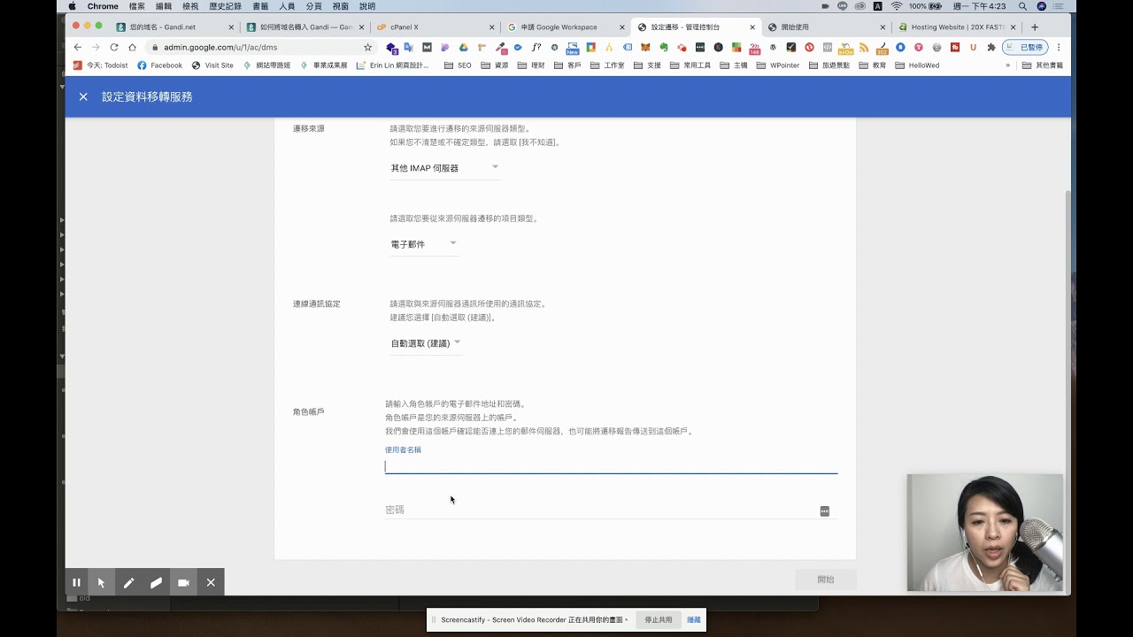1133x637 pixels.
Task: Focus the 使用者名稱 username field
Action: point(611,465)
